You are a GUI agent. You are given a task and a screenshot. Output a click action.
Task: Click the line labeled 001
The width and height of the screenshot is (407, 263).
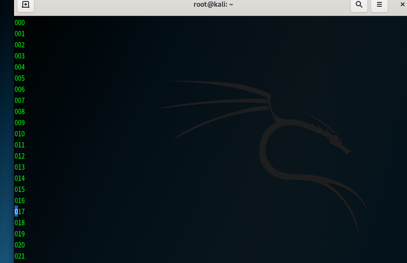tap(20, 34)
